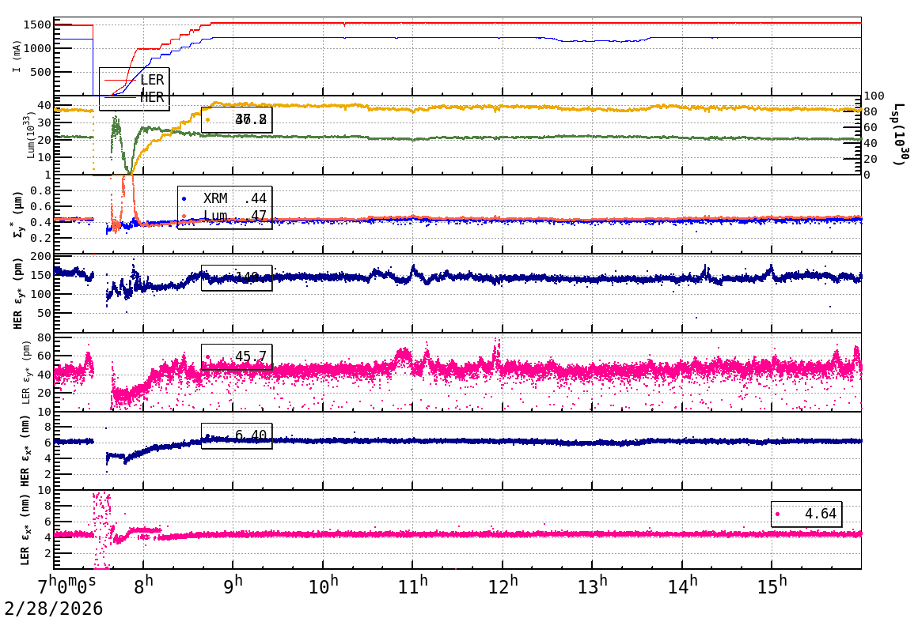Click the "XRM .44" legend entry
Screen dimensions: 918x618
[225, 198]
